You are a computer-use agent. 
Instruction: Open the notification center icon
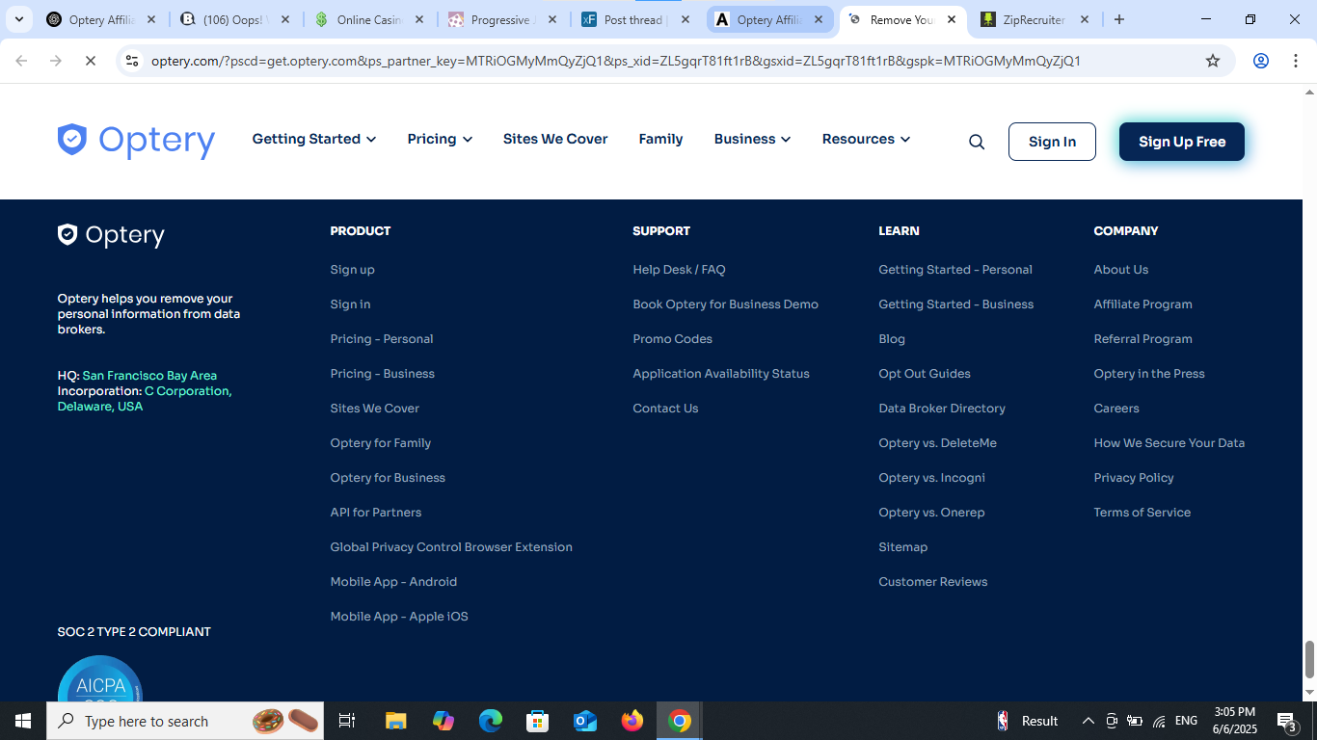[x=1286, y=721]
